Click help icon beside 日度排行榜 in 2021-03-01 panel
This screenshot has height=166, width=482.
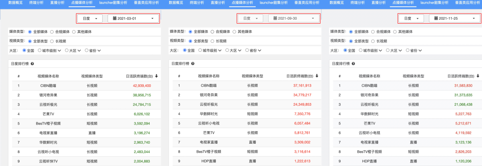coord(32,64)
